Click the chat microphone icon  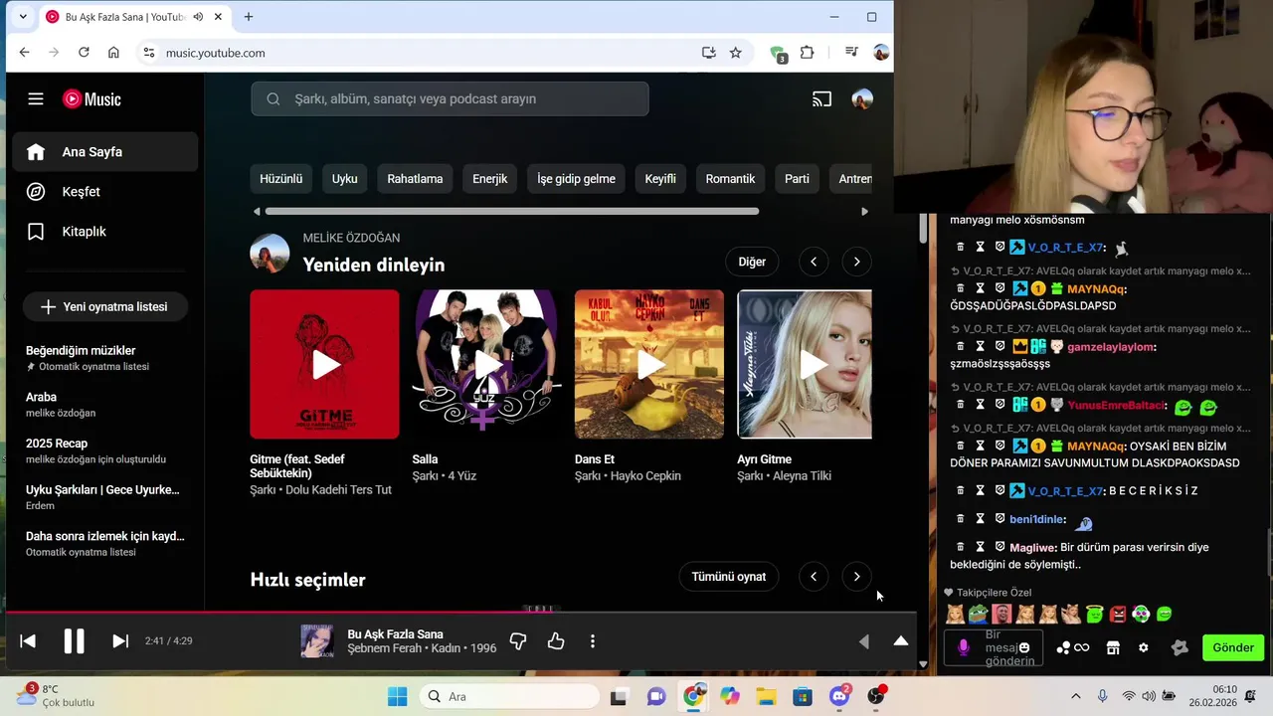(x=963, y=647)
